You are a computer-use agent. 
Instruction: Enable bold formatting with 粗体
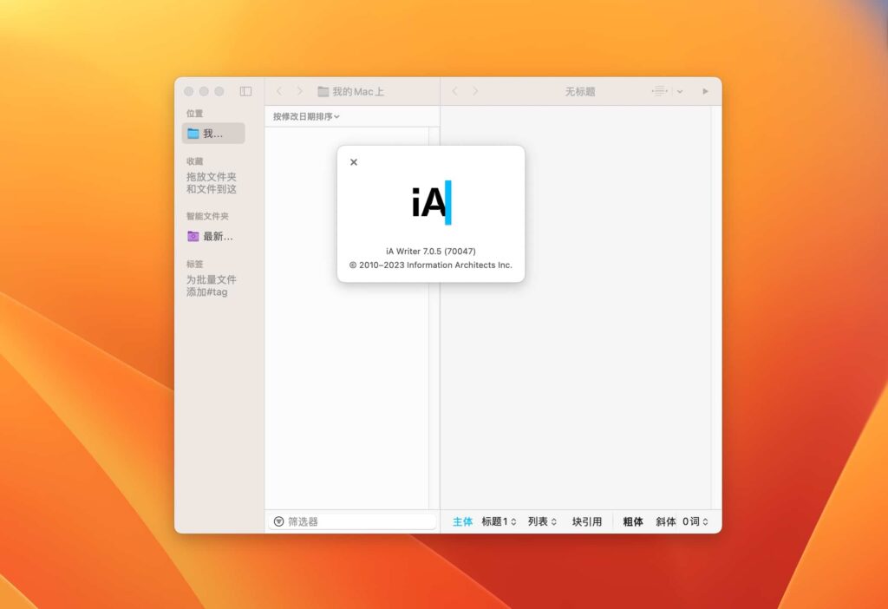[x=632, y=521]
